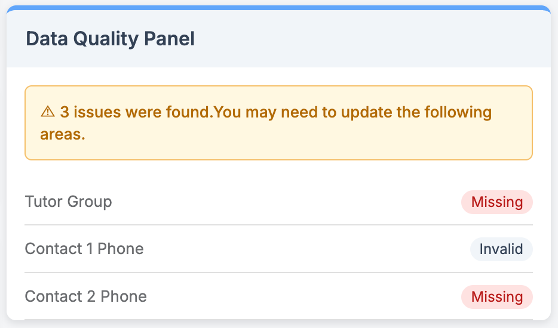This screenshot has width=558, height=328.
Task: Click the Missing badge beside Contact 2 Phone
Action: coord(496,297)
